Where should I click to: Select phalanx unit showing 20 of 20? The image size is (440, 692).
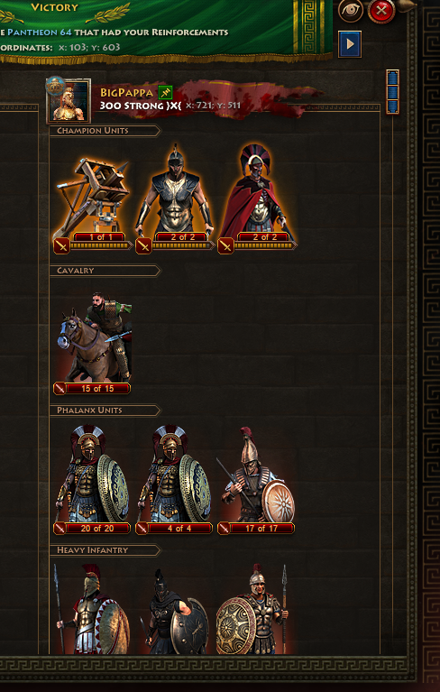click(92, 474)
